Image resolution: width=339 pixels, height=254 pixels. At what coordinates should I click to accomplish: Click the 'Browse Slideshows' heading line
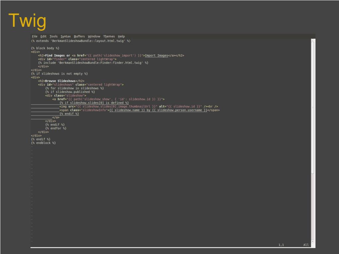61,81
